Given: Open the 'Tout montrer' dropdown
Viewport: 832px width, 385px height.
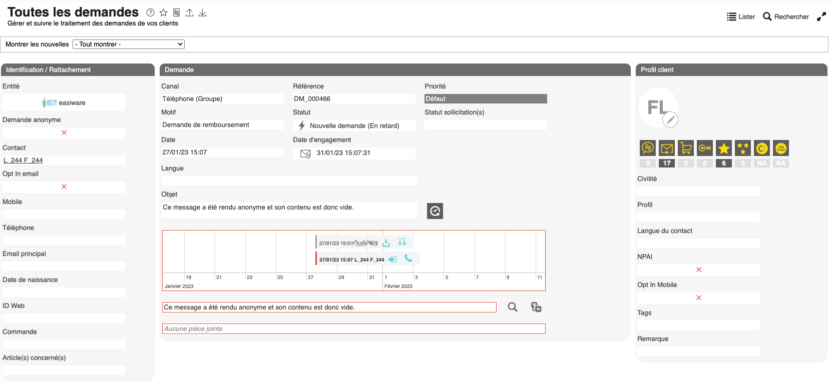Looking at the screenshot, I should click(x=129, y=44).
